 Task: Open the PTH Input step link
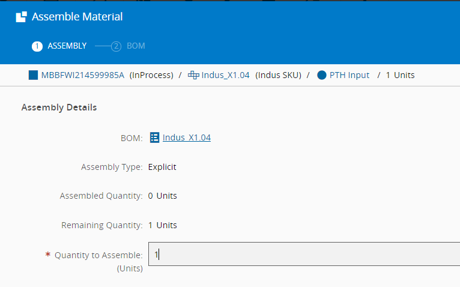(x=350, y=75)
